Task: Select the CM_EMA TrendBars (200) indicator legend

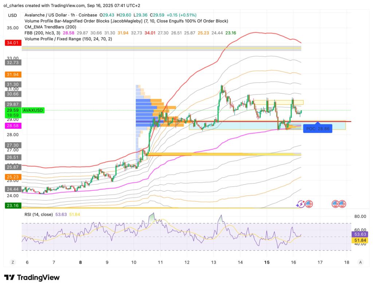Action: [x=51, y=27]
